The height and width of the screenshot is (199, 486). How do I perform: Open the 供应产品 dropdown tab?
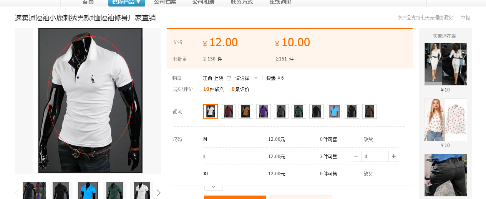(x=126, y=2)
